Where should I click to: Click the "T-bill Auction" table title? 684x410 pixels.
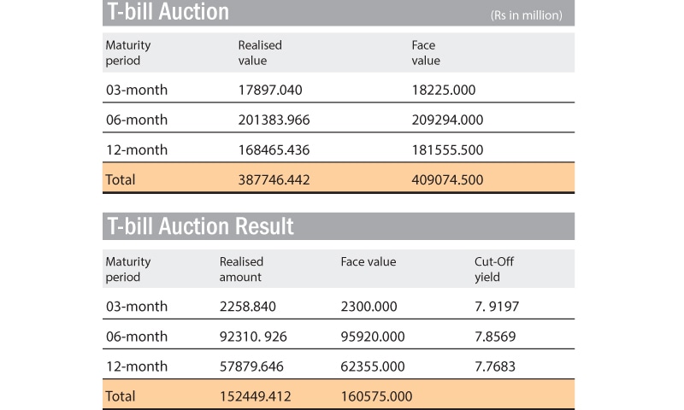168,12
